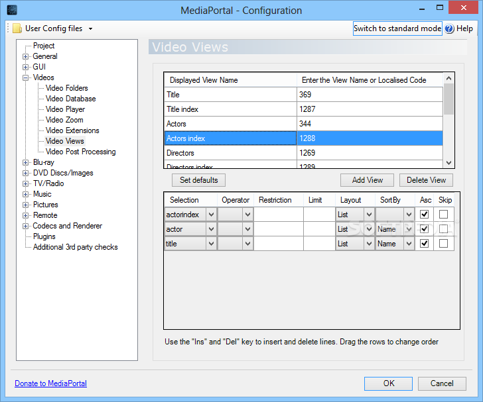Open Selection dropdown showing title
483x402 pixels.
point(211,244)
